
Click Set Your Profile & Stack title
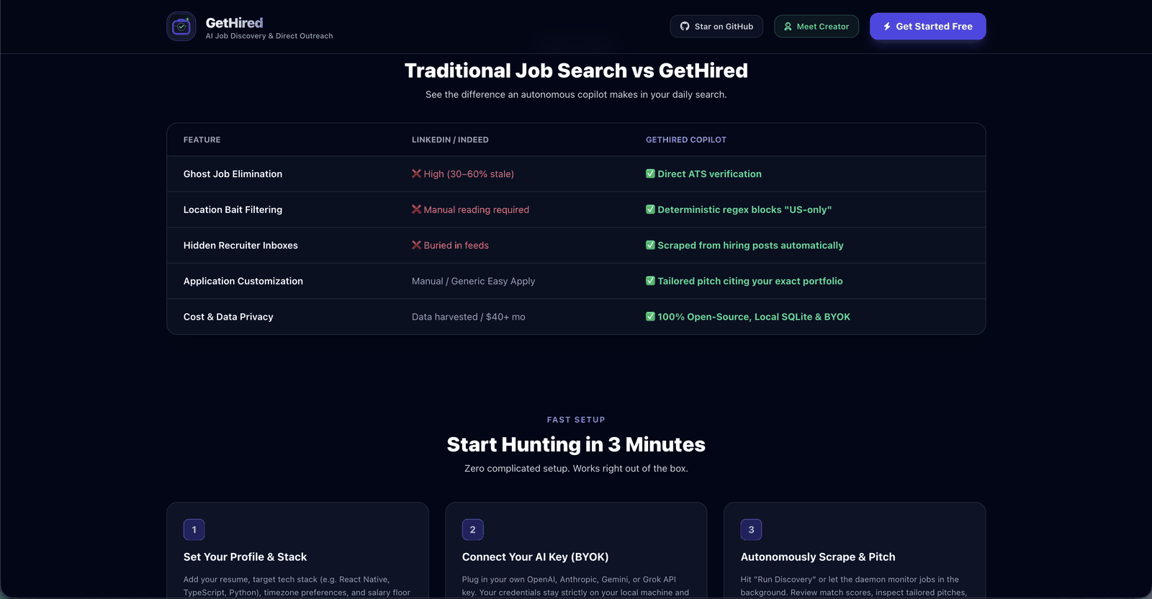pos(245,557)
